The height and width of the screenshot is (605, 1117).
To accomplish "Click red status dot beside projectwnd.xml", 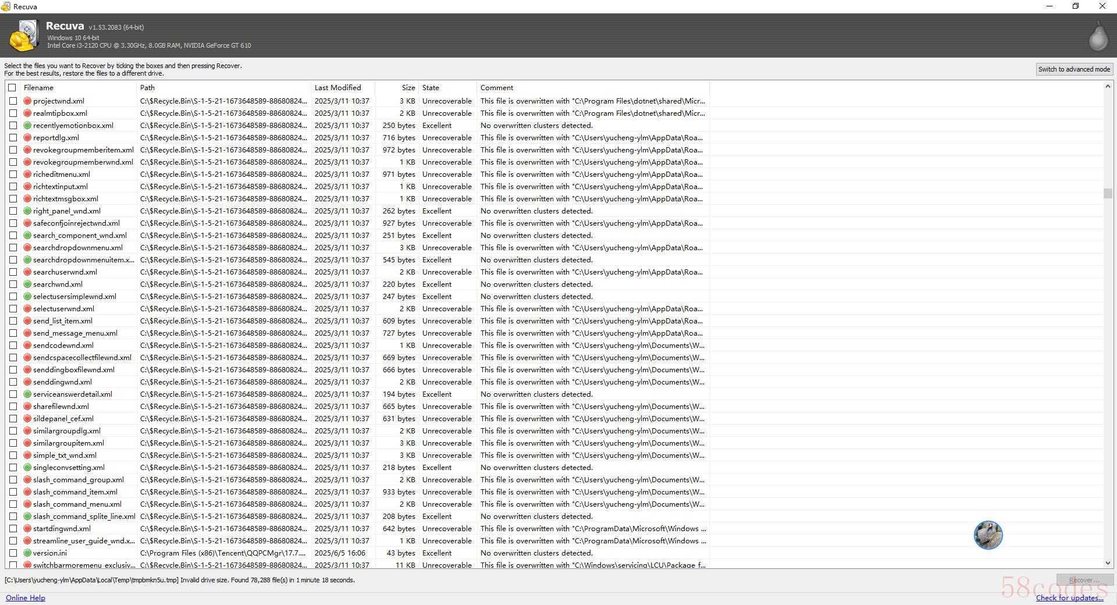I will tap(27, 101).
